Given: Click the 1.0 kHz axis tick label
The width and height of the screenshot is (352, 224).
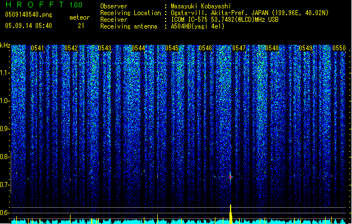Looking at the screenshot, I should 4,101.
